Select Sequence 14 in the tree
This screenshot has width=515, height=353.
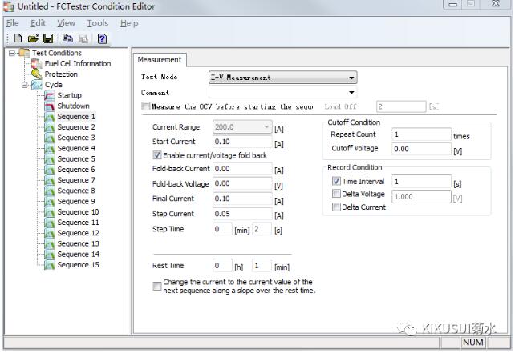pos(78,255)
